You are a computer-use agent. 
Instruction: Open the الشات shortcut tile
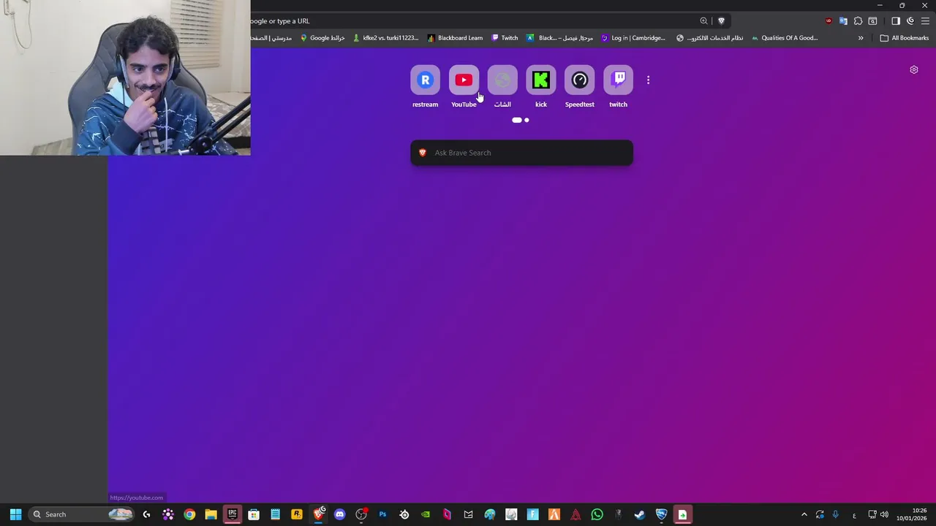[x=502, y=80]
